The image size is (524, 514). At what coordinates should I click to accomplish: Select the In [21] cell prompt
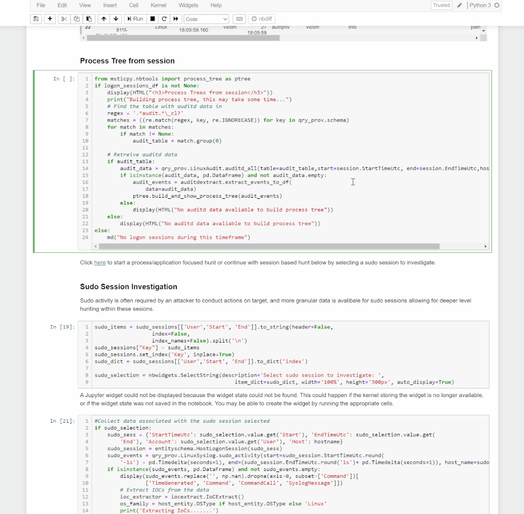[62, 421]
